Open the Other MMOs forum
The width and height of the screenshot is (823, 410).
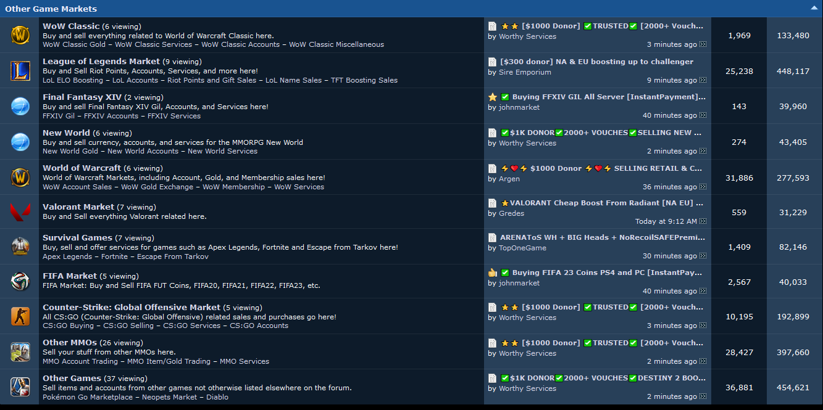pos(70,342)
